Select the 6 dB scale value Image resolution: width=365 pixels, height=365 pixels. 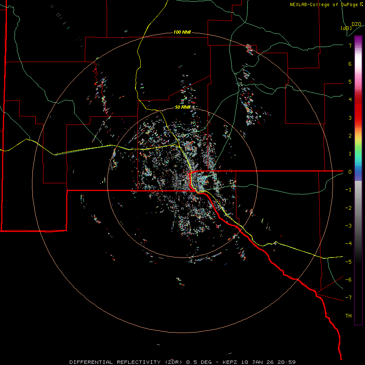(350, 64)
